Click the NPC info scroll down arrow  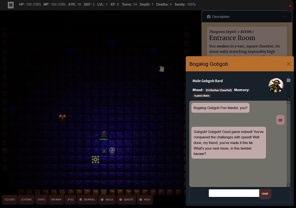click(x=288, y=99)
